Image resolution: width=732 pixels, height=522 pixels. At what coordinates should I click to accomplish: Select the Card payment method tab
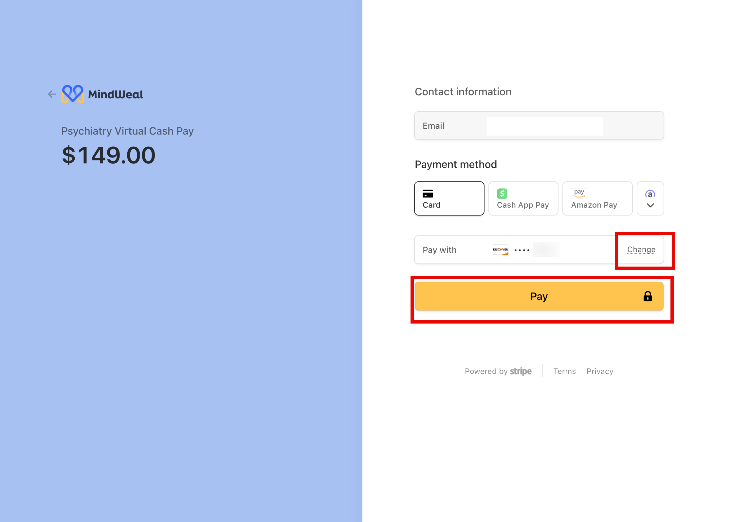coord(449,198)
